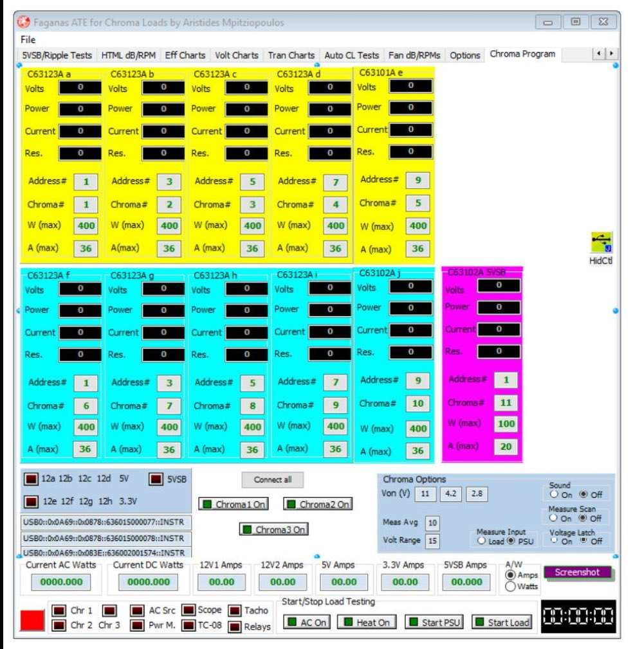Select Amps in the A/W group

[x=511, y=575]
